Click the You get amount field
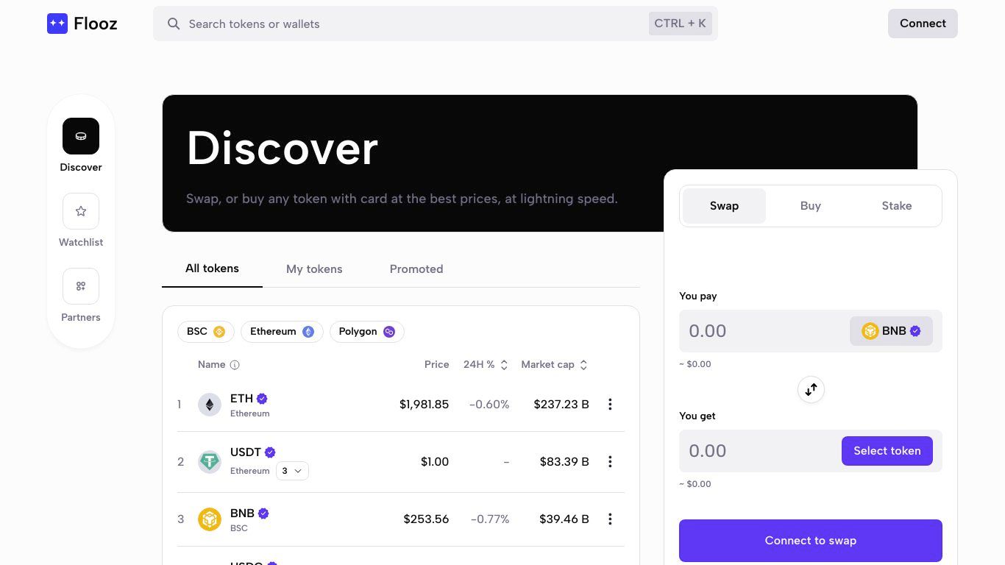This screenshot has height=565, width=1005. click(761, 451)
